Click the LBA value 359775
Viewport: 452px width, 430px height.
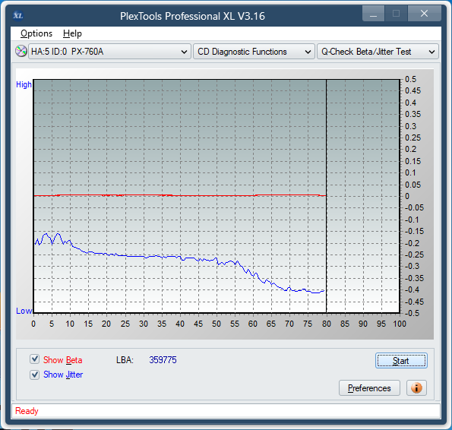[x=163, y=359]
